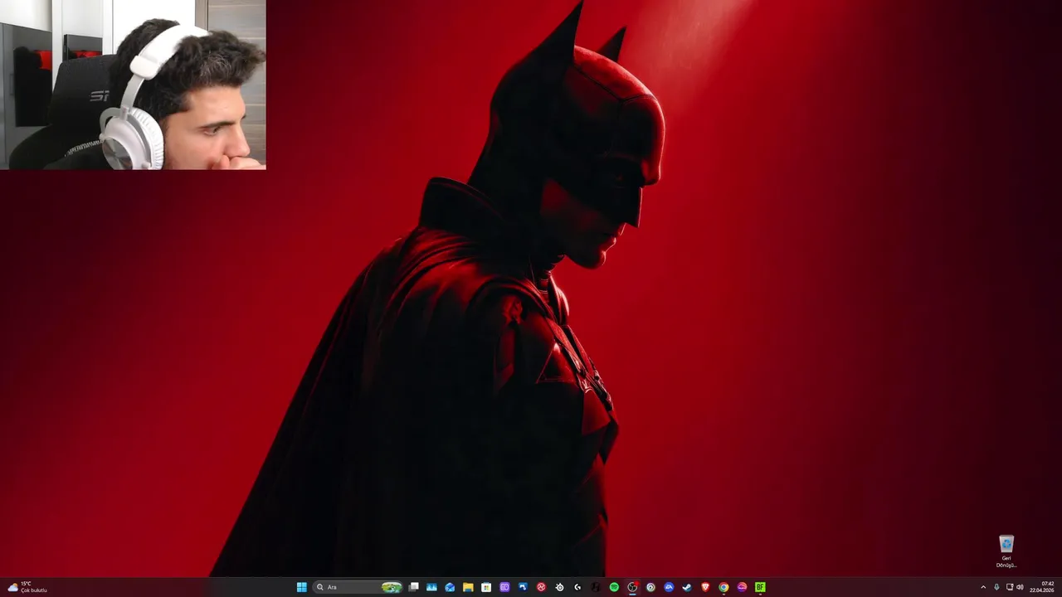The image size is (1062, 597).
Task: Open the Windows Start menu
Action: [301, 587]
